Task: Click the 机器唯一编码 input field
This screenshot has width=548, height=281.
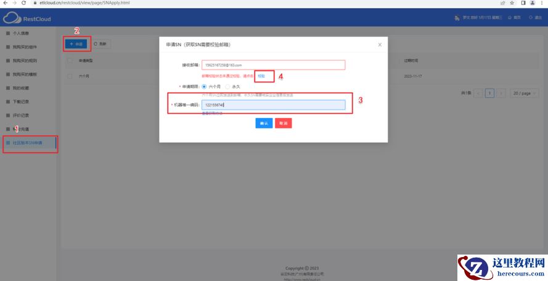Action: pos(273,105)
